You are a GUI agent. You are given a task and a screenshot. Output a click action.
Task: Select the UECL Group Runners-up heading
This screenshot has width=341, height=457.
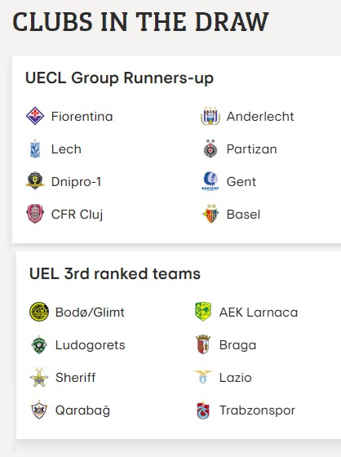(119, 78)
